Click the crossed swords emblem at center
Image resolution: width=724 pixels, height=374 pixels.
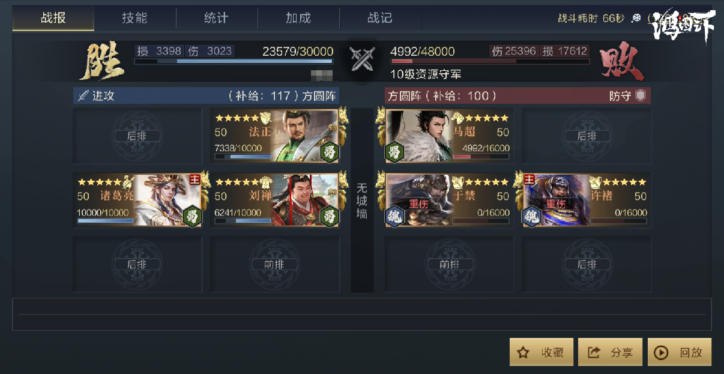pyautogui.click(x=362, y=60)
